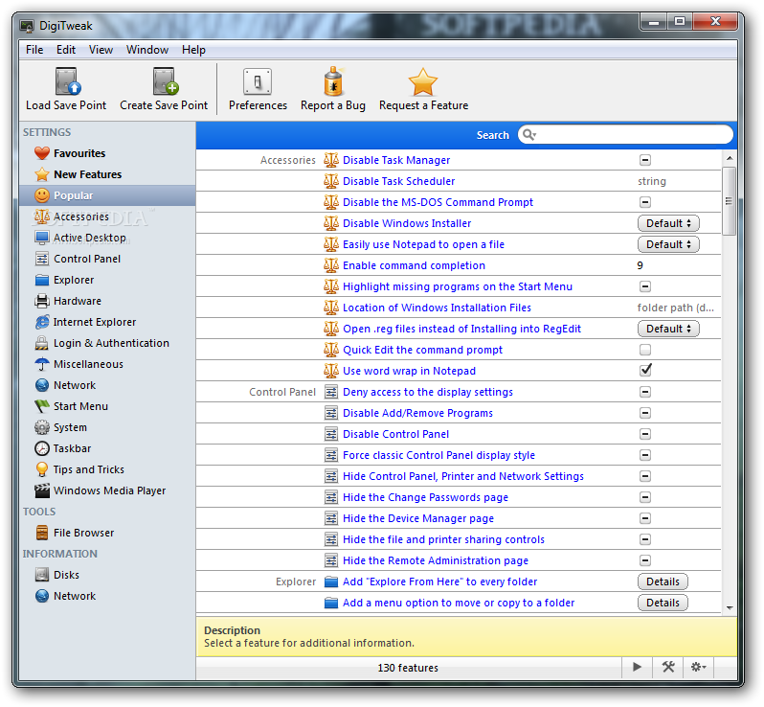764x707 pixels.
Task: Open Internet Explorer category icon
Action: [x=42, y=322]
